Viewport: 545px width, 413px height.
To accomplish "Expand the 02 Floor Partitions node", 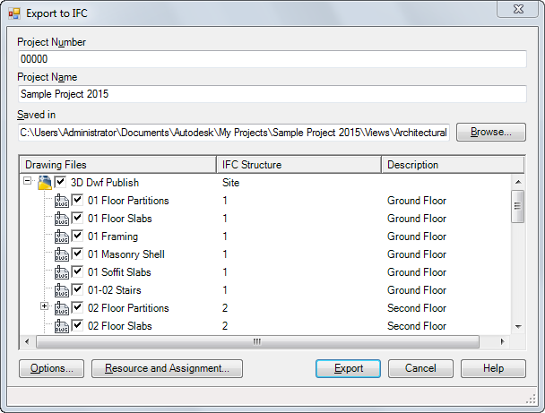I will point(46,308).
